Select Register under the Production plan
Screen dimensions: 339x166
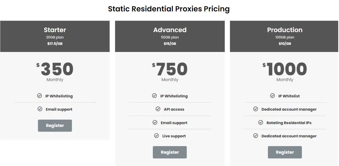coord(285,152)
